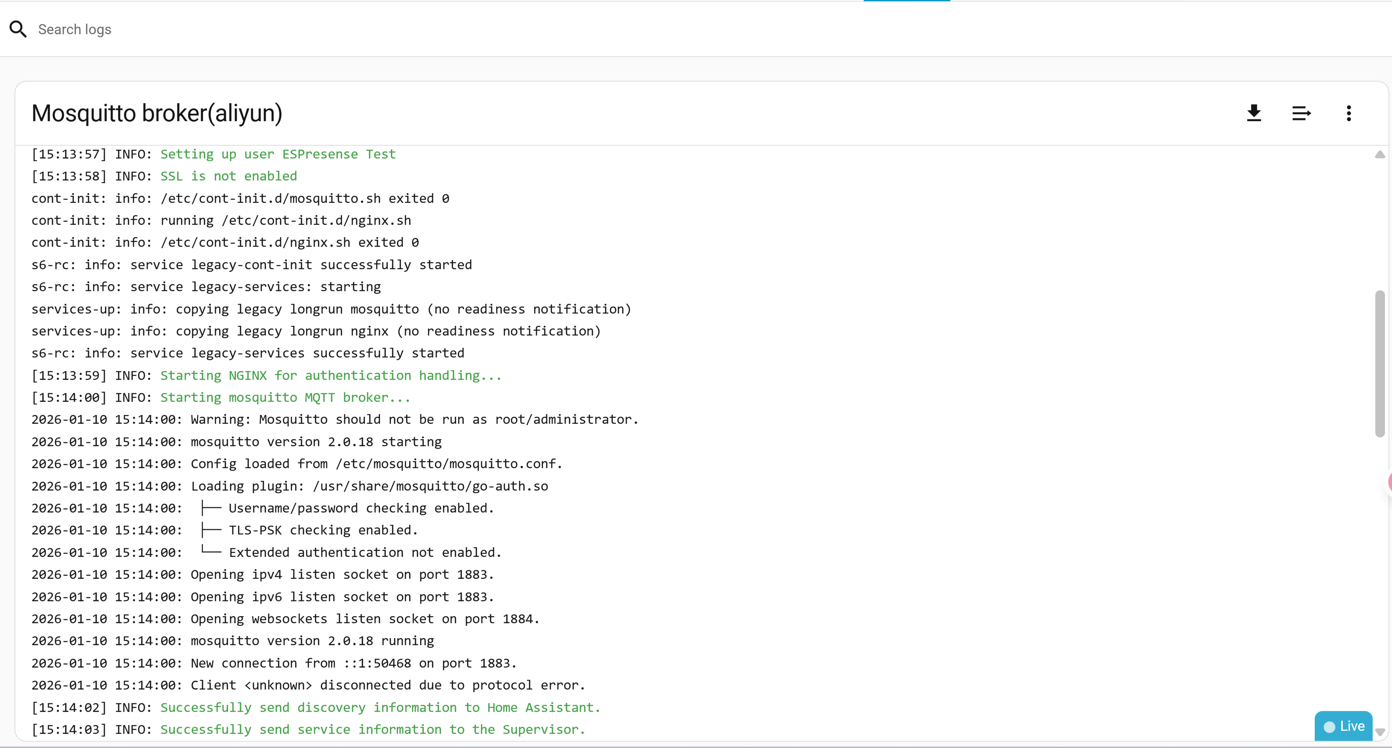Toggle line wrapping for the log view
The height and width of the screenshot is (748, 1392).
click(1301, 113)
